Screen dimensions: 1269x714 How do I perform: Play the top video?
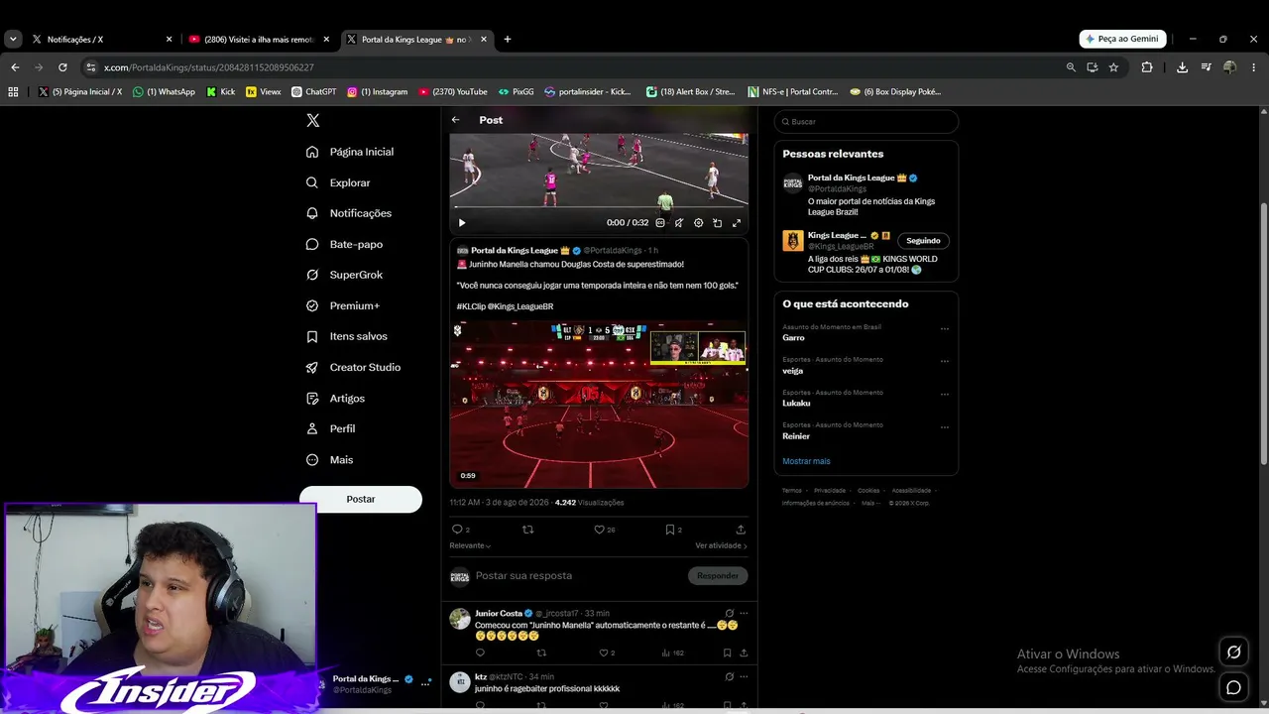pyautogui.click(x=462, y=223)
